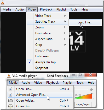This screenshot has width=104, height=110.
Task: Expand the Video Track submenu arrow
Action: (65, 16)
